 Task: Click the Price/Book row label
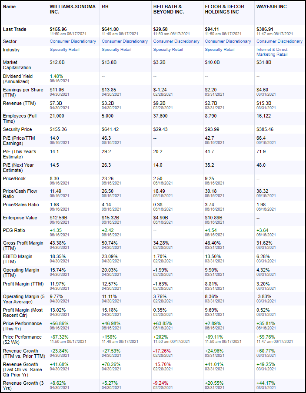14,179
